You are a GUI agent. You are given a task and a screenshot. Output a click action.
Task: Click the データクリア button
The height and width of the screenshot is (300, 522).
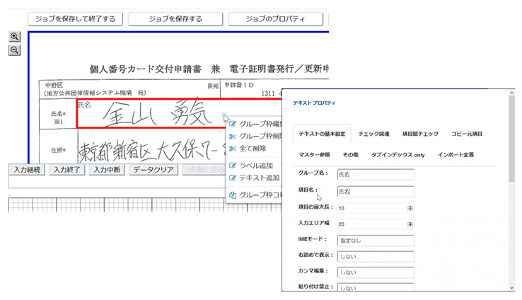click(153, 170)
